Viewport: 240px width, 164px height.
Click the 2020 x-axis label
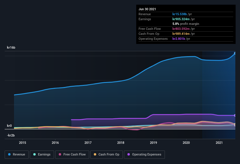pyautogui.click(x=186, y=143)
